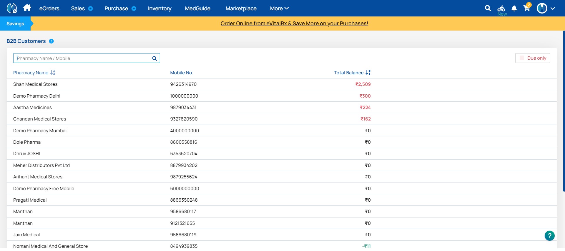Select Jain Medical row
Image resolution: width=565 pixels, height=251 pixels.
(282, 235)
